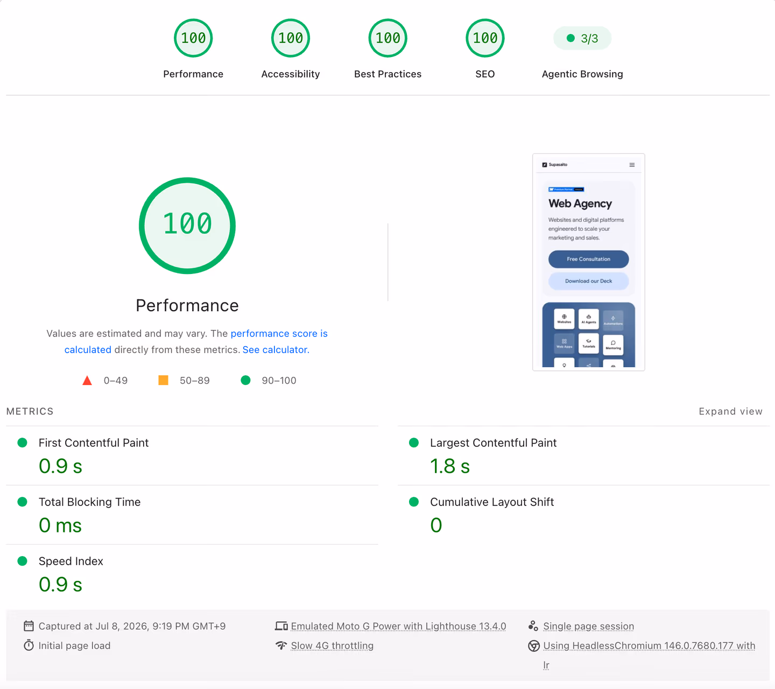Click the Supasaito logo in the thumbnail

pyautogui.click(x=555, y=165)
